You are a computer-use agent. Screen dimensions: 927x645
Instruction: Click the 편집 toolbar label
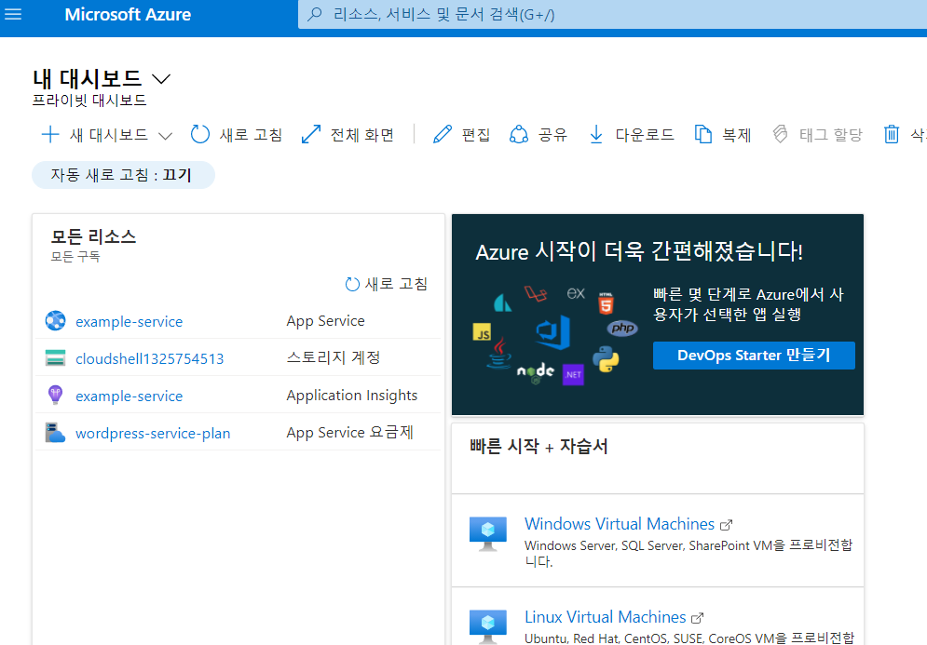[x=476, y=135]
